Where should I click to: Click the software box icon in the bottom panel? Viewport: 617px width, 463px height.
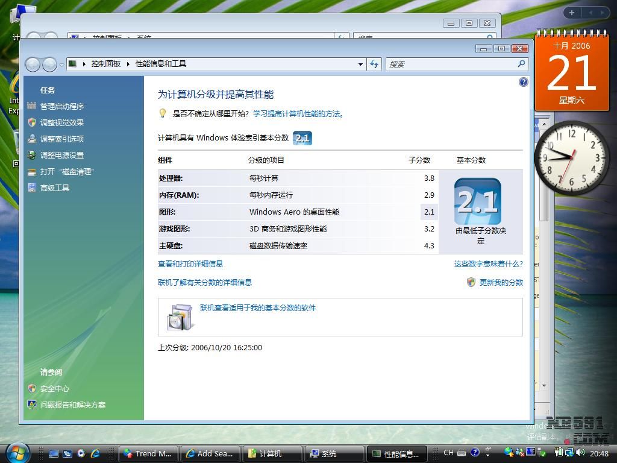(180, 317)
